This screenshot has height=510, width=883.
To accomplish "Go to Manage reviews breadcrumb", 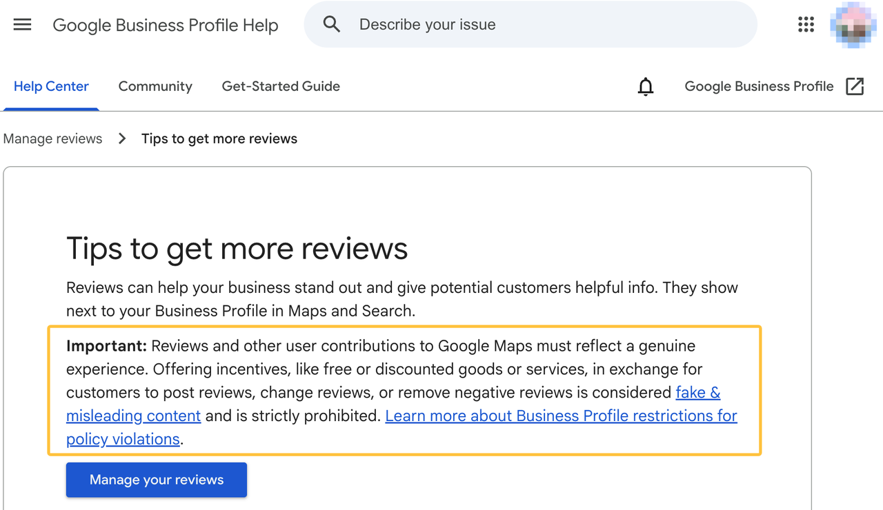I will (52, 139).
